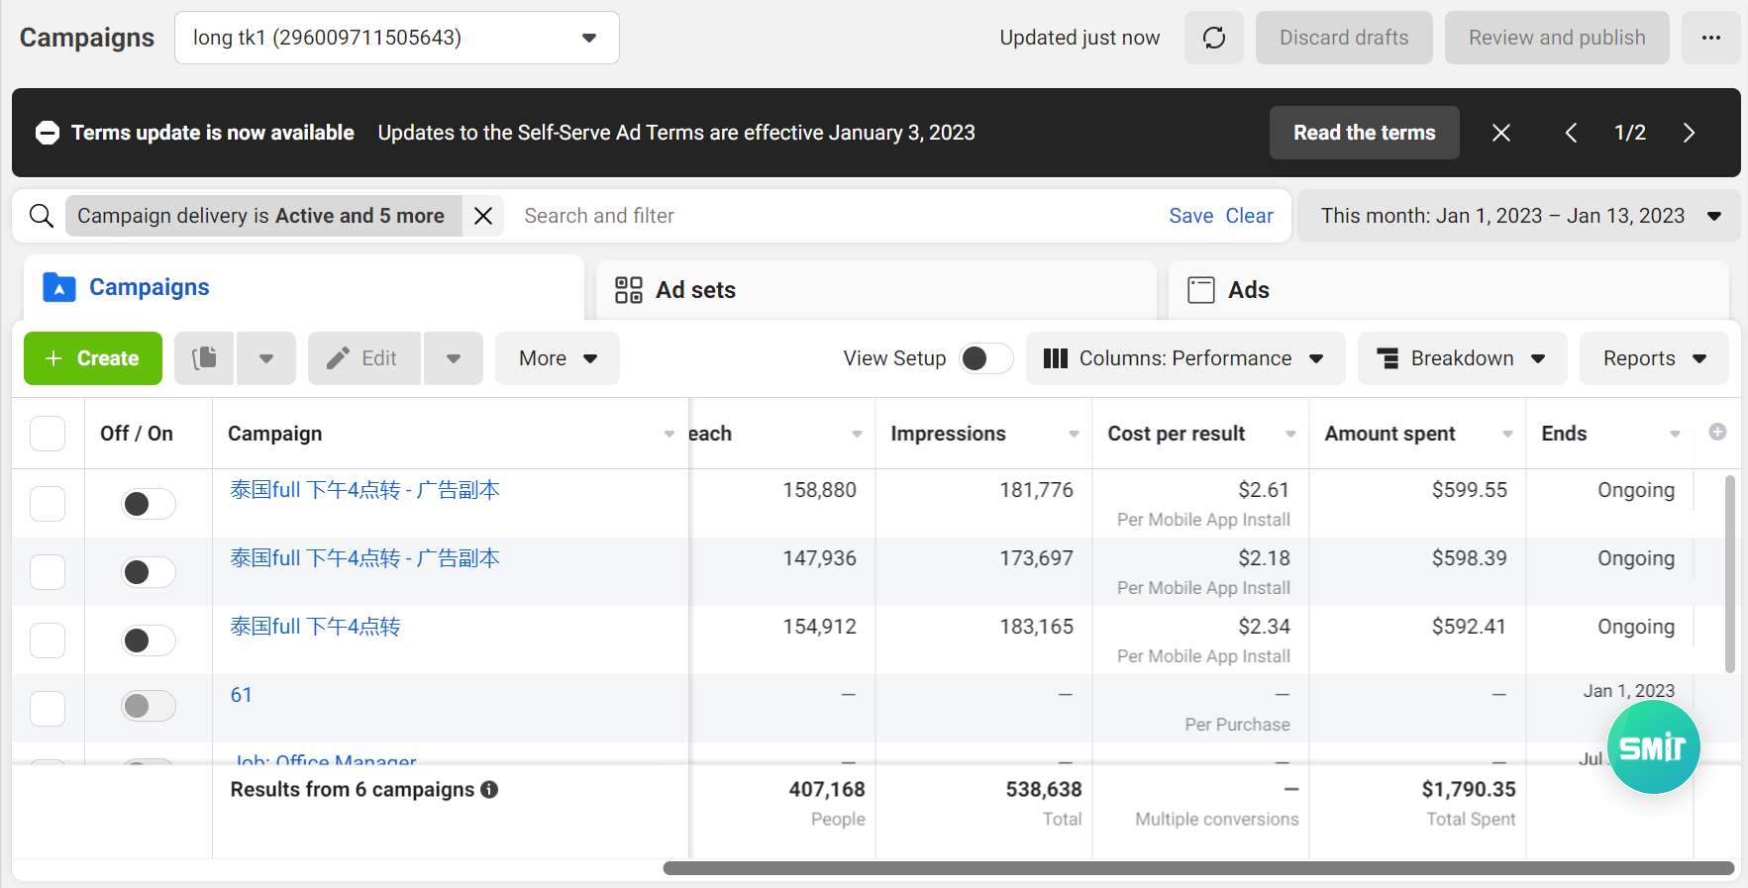Open Ends column arrow
This screenshot has width=1748, height=888.
pyautogui.click(x=1675, y=434)
